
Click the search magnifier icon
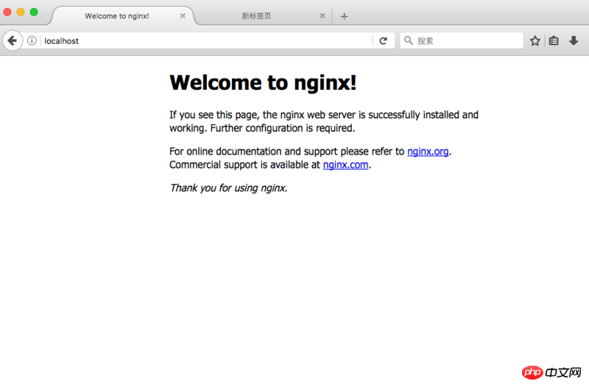point(409,40)
